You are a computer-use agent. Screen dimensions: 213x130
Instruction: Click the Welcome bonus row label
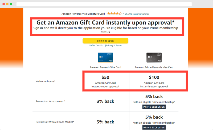[45, 82]
